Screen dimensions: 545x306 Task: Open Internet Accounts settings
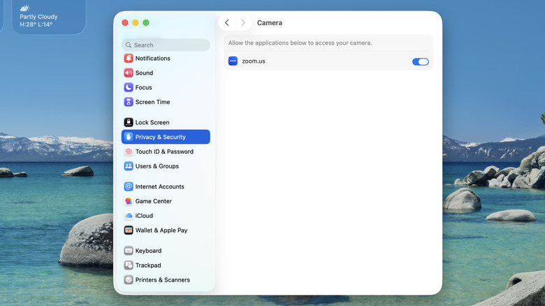pyautogui.click(x=166, y=187)
